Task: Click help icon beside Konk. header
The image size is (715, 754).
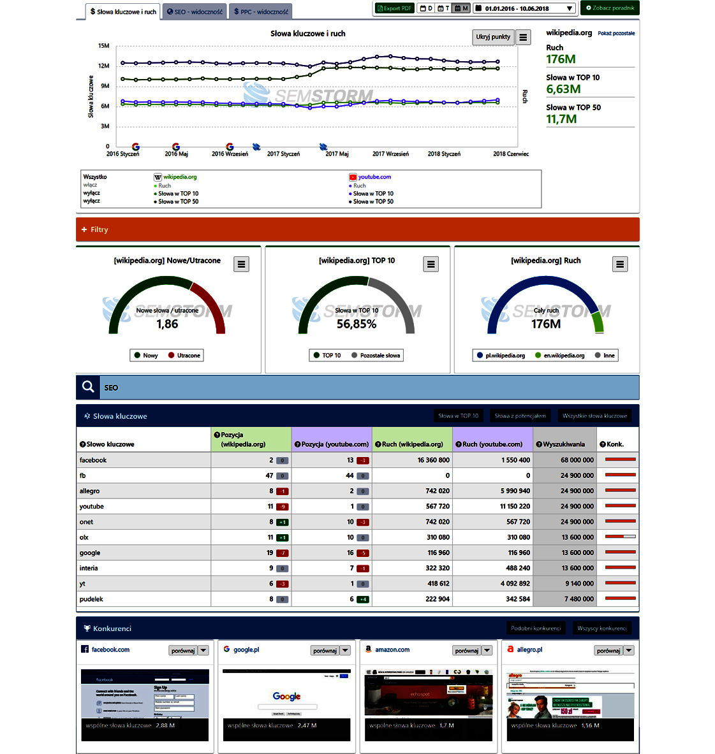Action: pyautogui.click(x=602, y=444)
